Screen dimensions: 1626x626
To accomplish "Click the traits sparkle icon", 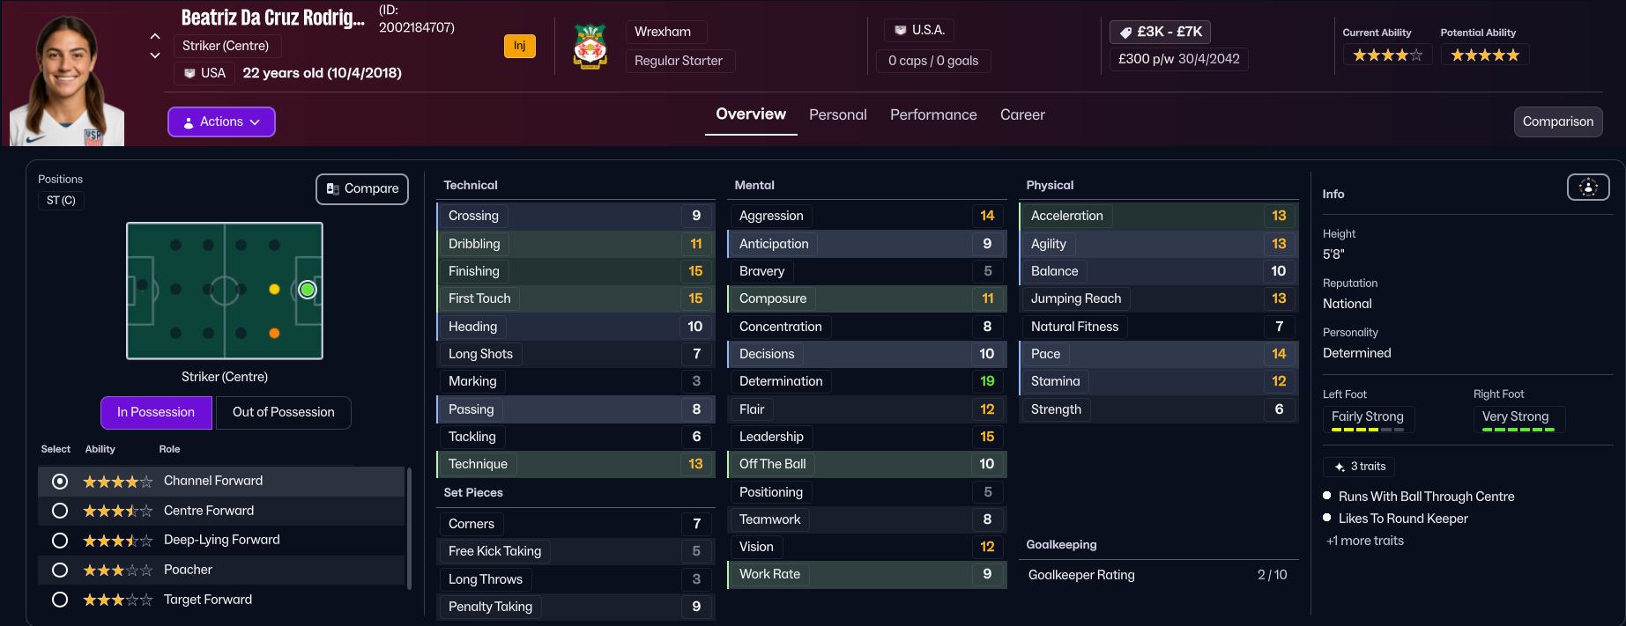I will [x=1340, y=467].
